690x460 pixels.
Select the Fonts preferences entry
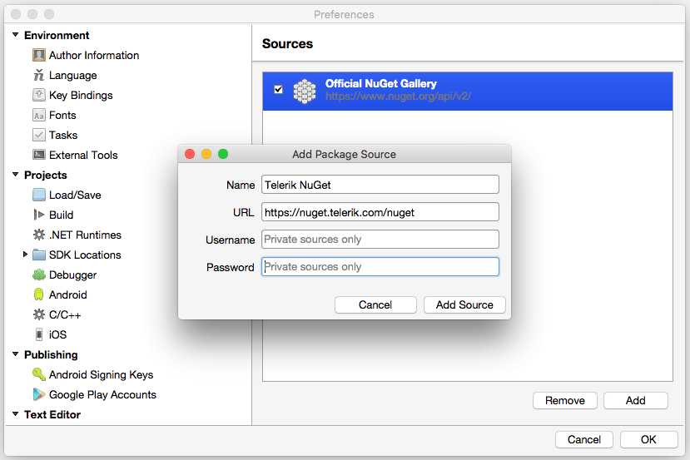point(62,116)
